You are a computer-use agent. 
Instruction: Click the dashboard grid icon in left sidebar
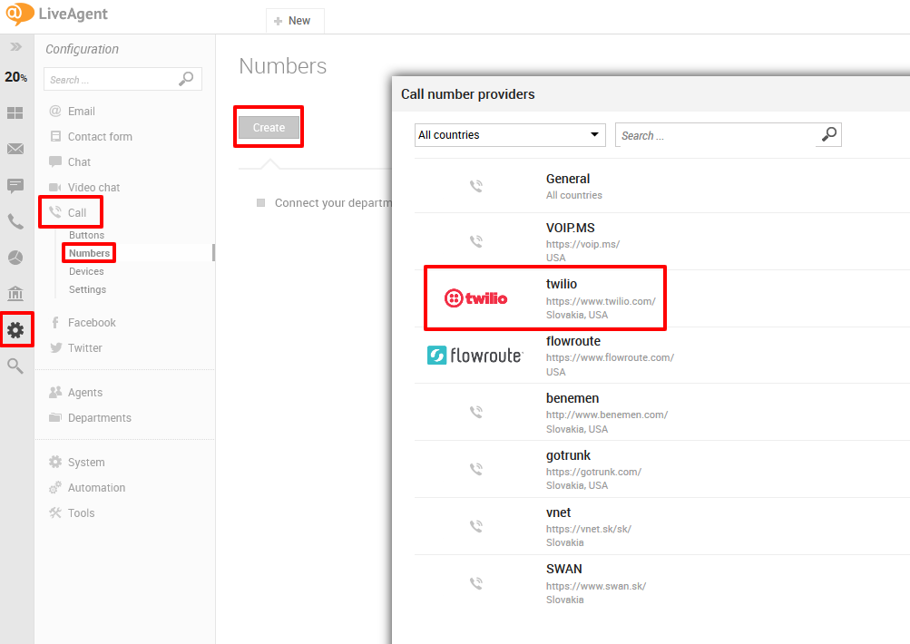point(15,113)
